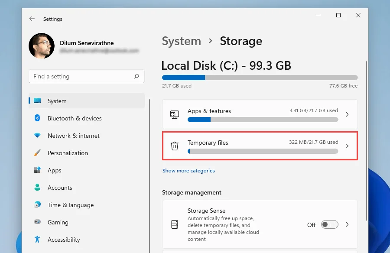Viewport: 390px width, 253px height.
Task: Click the Accounts person icon
Action: (x=37, y=187)
